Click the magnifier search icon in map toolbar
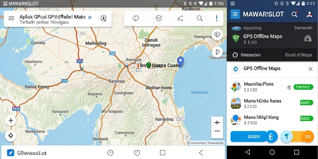Screen dimensions: 318x159 (x=200, y=18)
